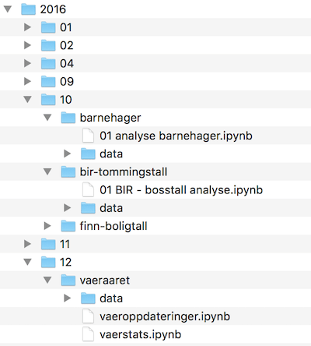Select the folder name 12
The image size is (311, 346).
65,262
